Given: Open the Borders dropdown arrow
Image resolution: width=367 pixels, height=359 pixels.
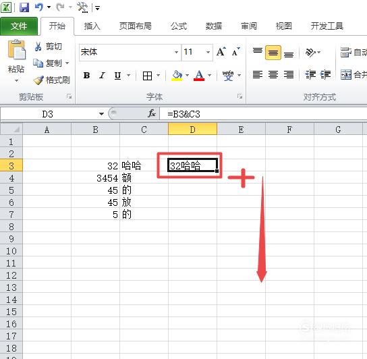Looking at the screenshot, I should click(x=159, y=76).
